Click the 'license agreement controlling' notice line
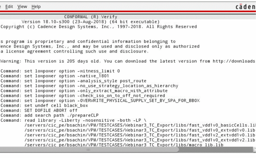 click(x=75, y=51)
